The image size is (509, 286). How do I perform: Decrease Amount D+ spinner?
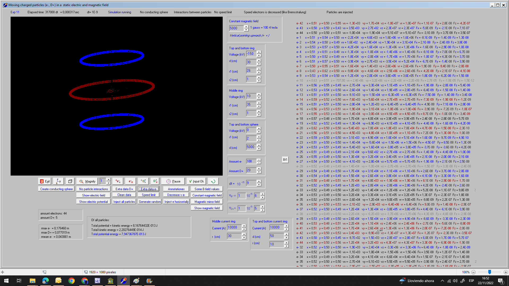(x=259, y=172)
